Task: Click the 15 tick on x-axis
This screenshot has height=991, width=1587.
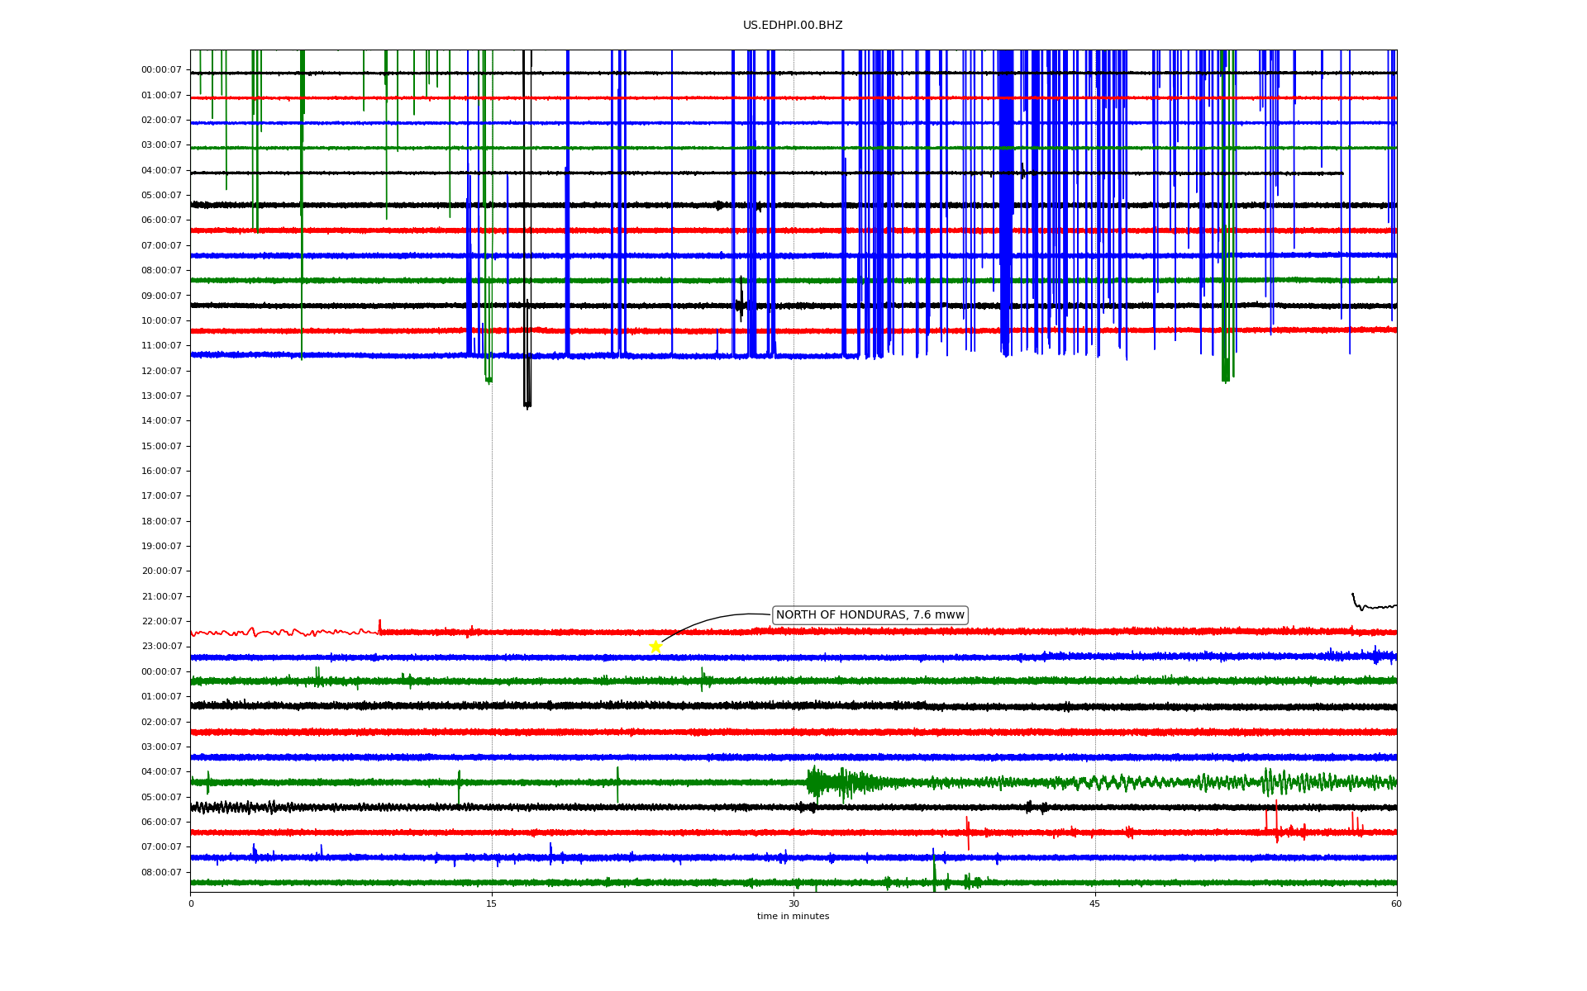Action: click(x=492, y=903)
